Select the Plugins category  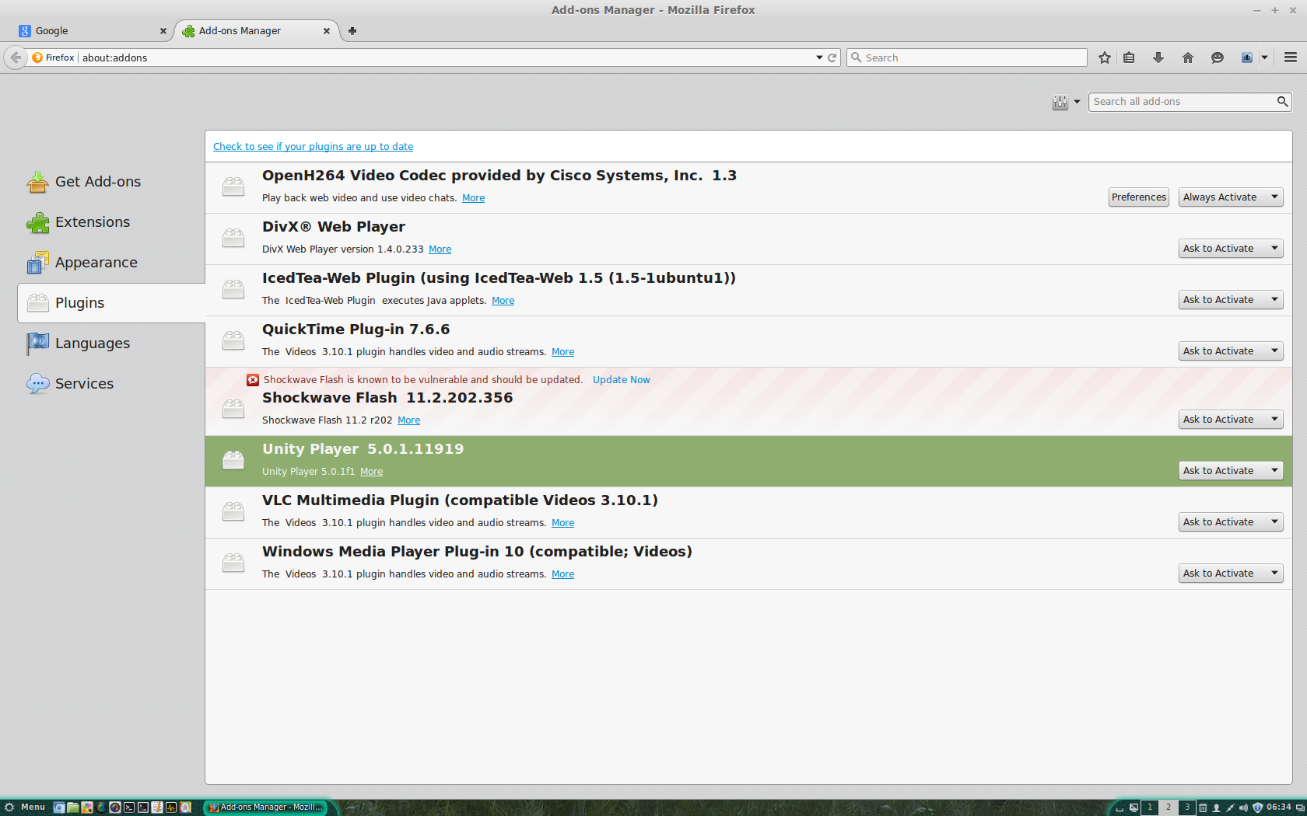point(111,303)
